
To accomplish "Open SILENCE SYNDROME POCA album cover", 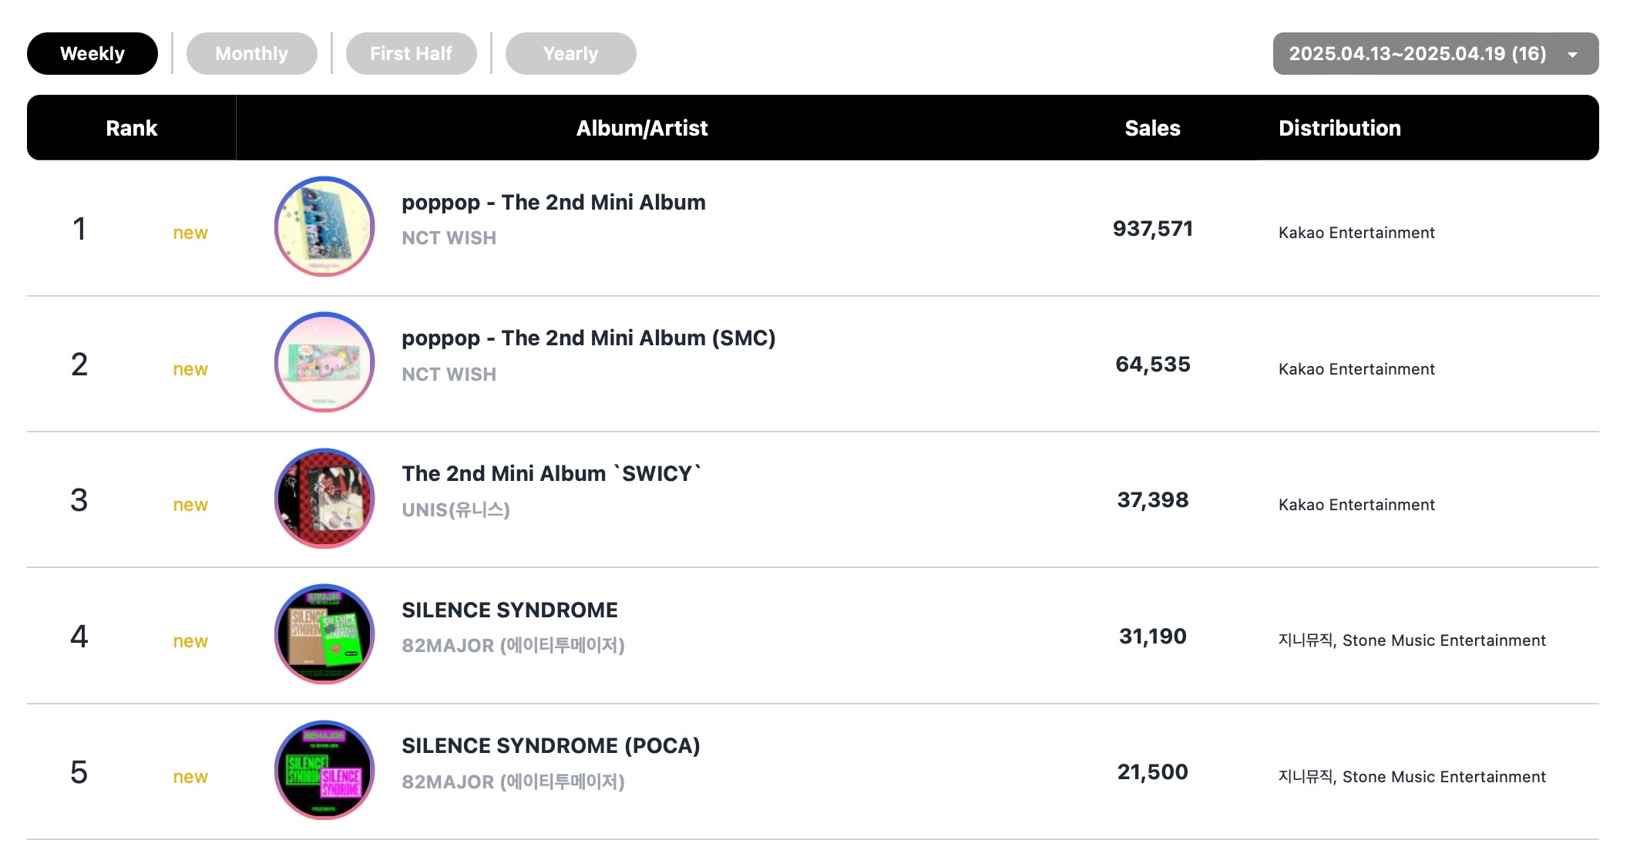I will point(324,771).
